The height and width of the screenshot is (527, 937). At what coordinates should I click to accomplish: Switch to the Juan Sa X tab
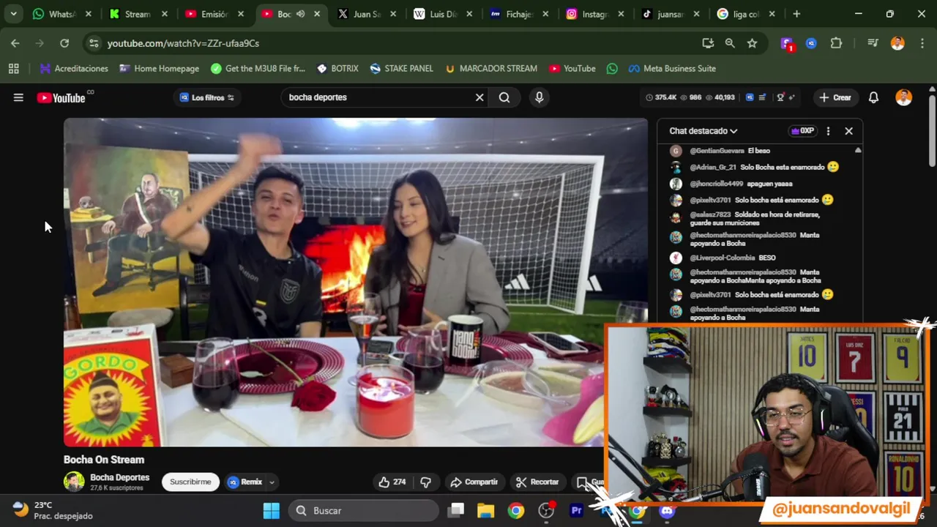click(365, 14)
